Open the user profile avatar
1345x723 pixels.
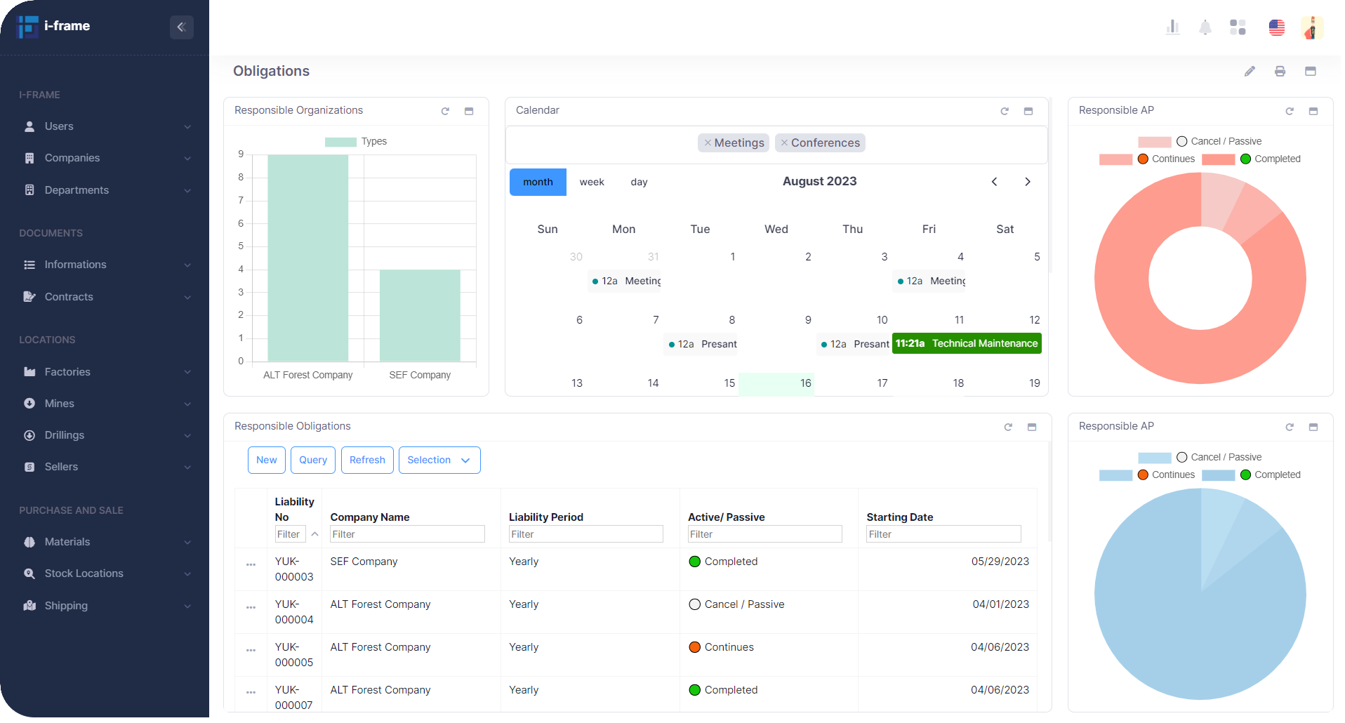pyautogui.click(x=1312, y=27)
